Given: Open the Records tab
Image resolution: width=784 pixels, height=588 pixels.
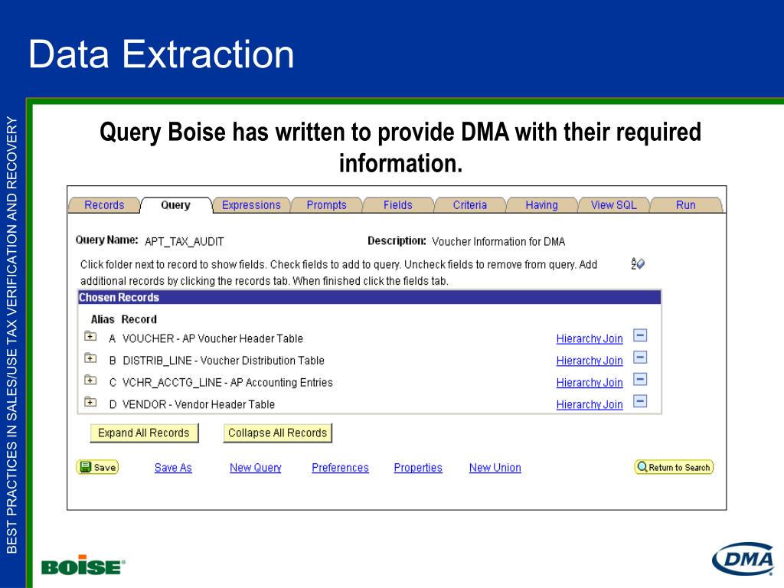Looking at the screenshot, I should coord(104,205).
